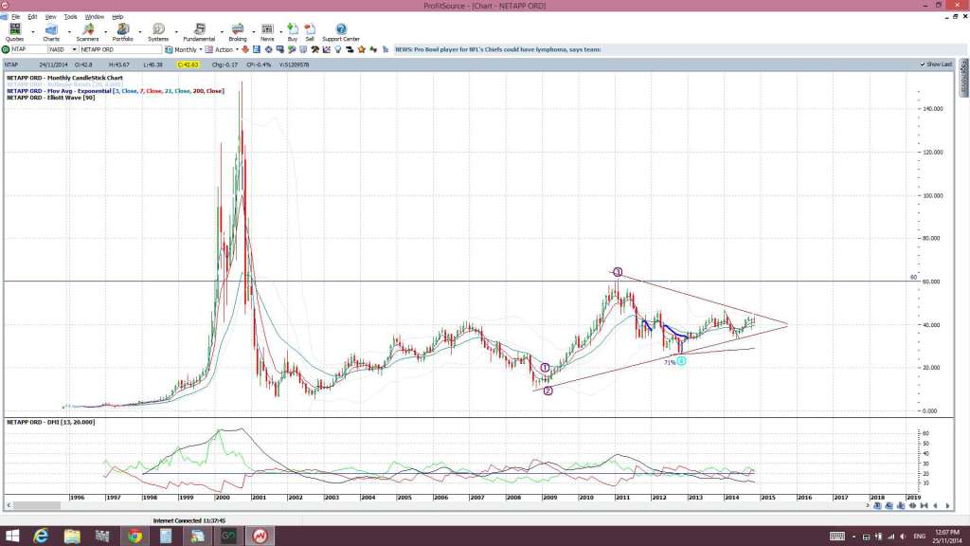
Task: Click the horizontal scrollbar thumb below chart
Action: coord(37,506)
